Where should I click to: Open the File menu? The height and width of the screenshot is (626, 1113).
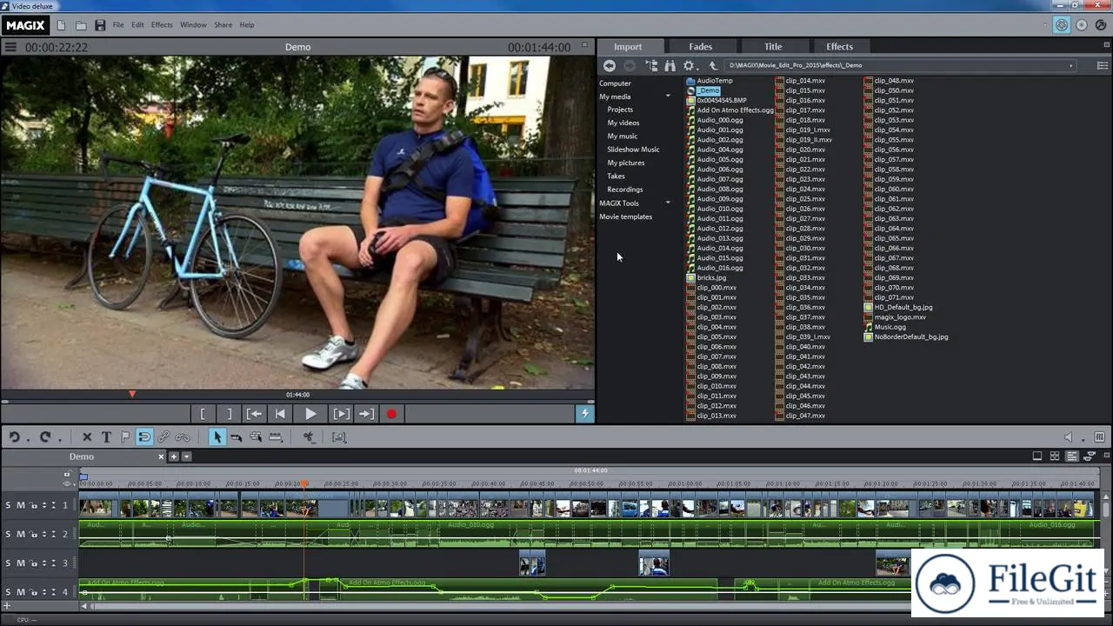pos(118,25)
